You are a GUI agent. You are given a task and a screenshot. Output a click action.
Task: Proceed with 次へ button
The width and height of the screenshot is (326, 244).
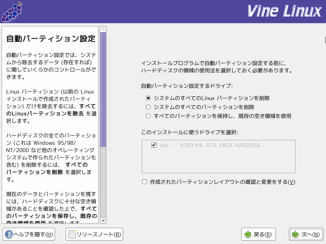pyautogui.click(x=306, y=234)
